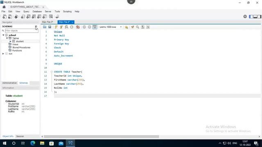Open the Tools menu
Screen dimensions: 262x147
[x=57, y=11]
